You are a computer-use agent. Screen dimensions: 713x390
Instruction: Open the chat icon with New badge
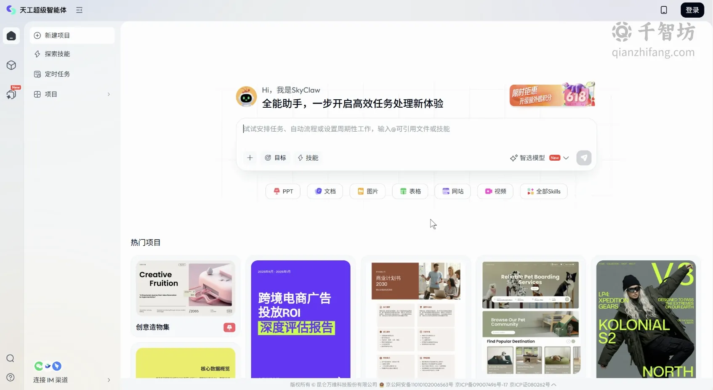tap(11, 94)
